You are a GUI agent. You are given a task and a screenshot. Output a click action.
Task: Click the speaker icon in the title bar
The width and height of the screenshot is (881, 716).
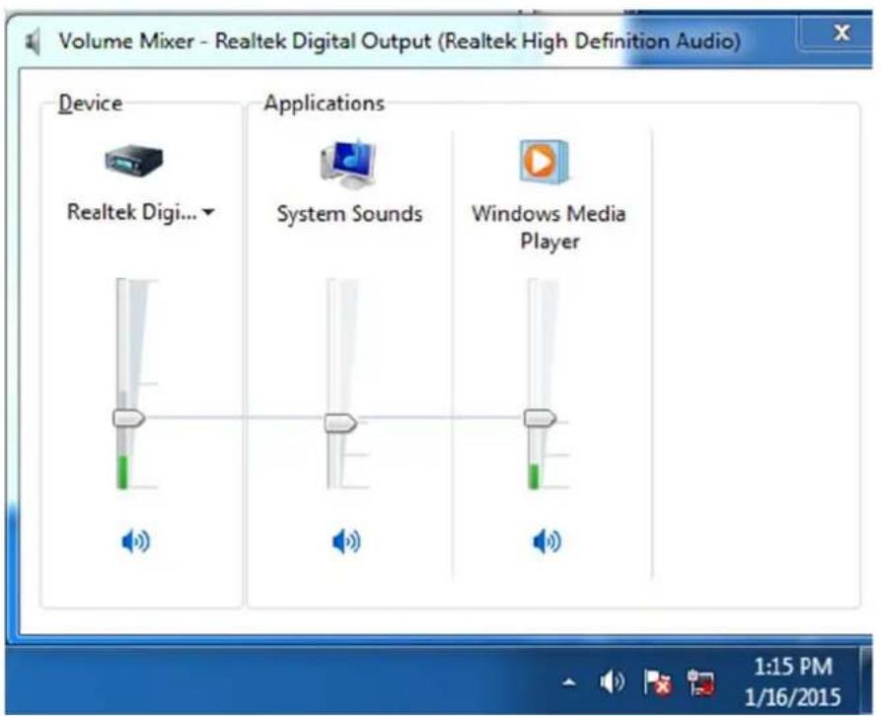pos(34,42)
